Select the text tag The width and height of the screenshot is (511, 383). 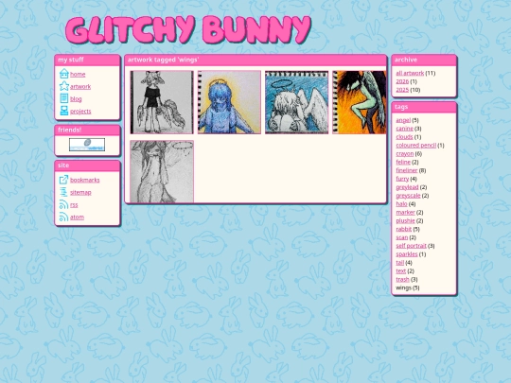click(401, 271)
